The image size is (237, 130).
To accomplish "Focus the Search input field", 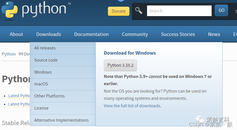I will pyautogui.click(x=179, y=11).
